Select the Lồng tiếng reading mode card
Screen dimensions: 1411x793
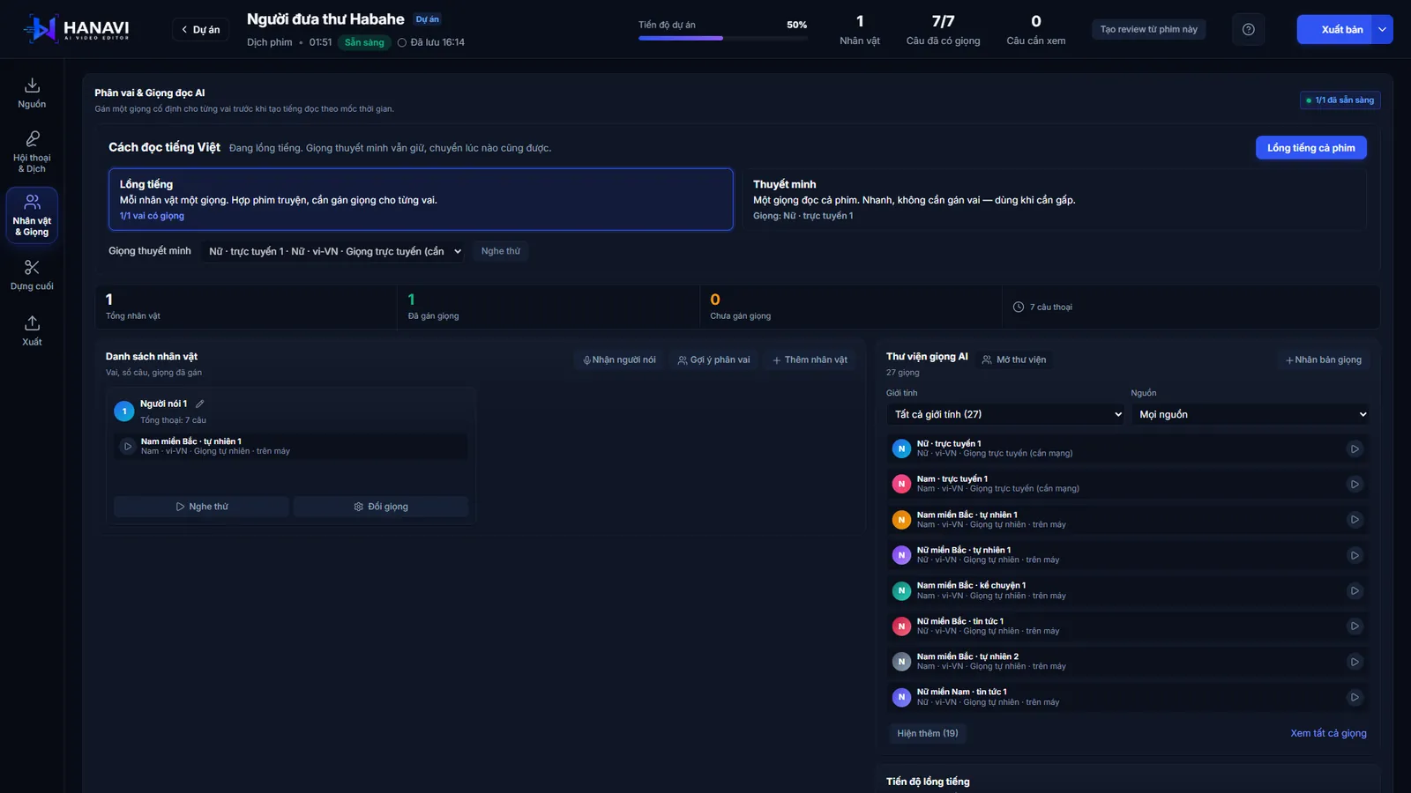(x=421, y=199)
